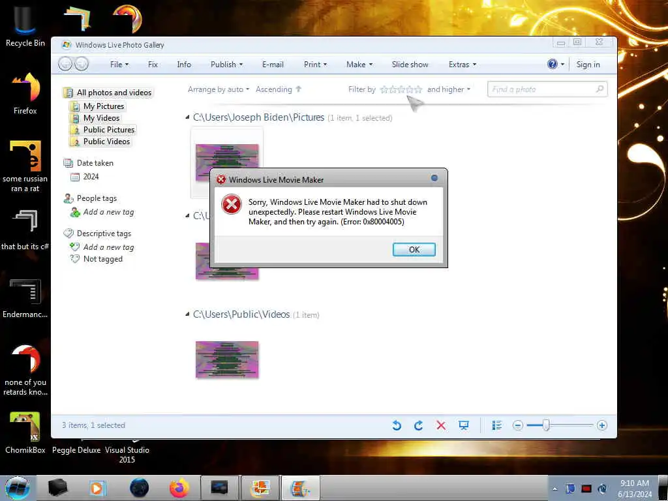Open the Arrange by auto dropdown
This screenshot has width=668, height=501.
pos(218,89)
